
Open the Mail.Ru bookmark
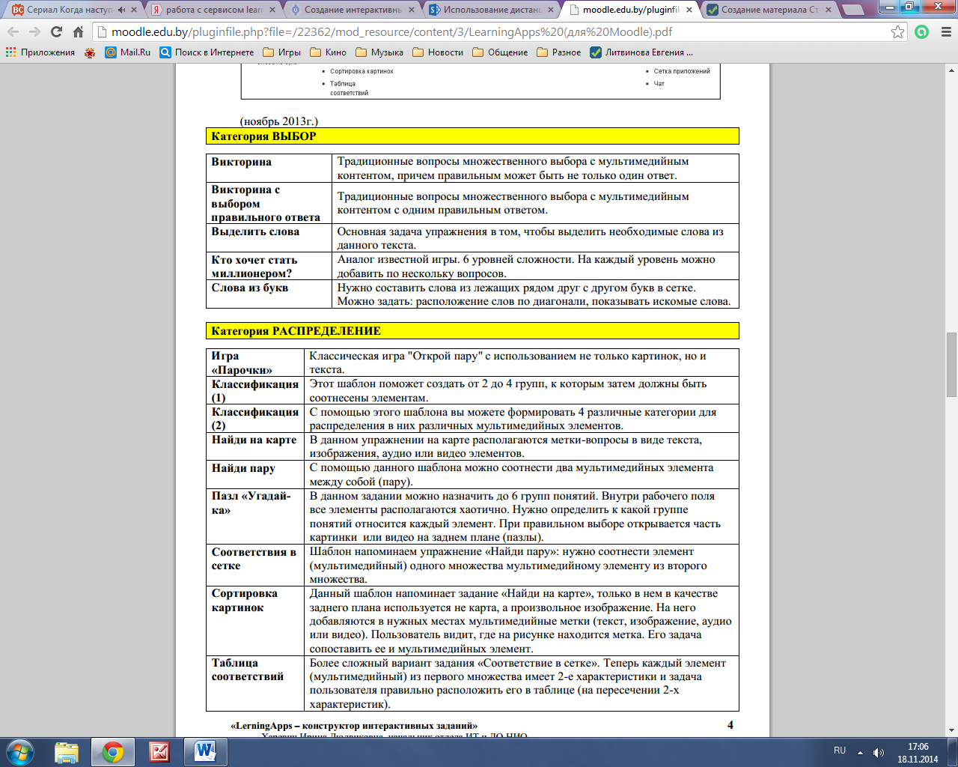tap(128, 52)
